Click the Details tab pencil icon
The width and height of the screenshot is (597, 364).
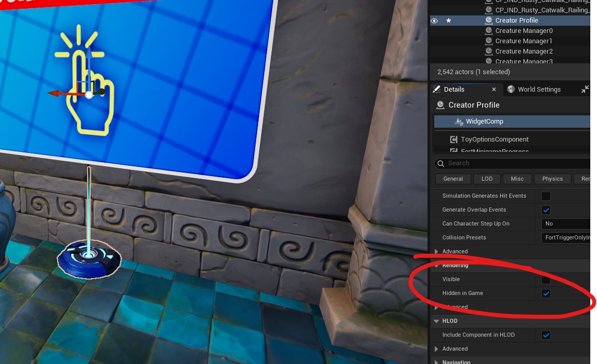point(437,89)
